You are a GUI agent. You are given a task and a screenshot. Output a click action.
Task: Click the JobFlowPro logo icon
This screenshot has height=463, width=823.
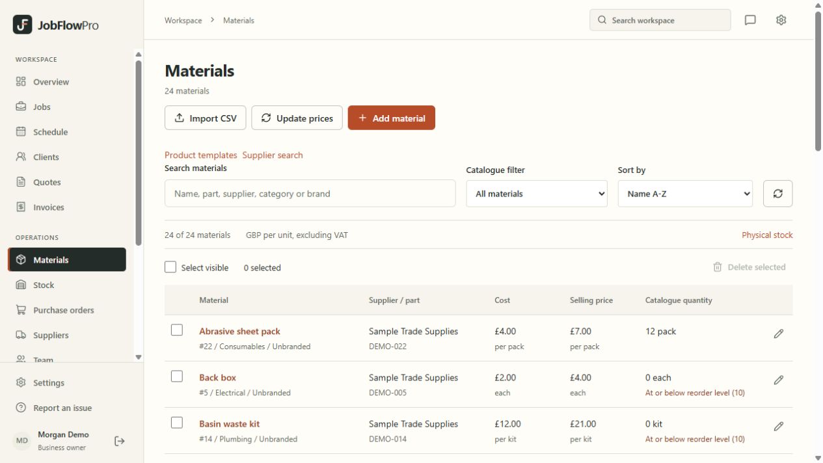coord(22,25)
